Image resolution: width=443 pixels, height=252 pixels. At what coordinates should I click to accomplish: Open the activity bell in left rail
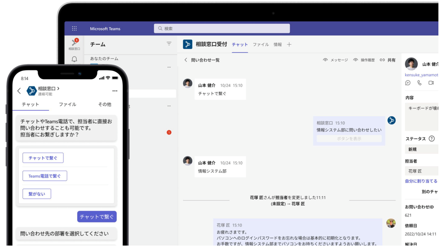pos(74,59)
